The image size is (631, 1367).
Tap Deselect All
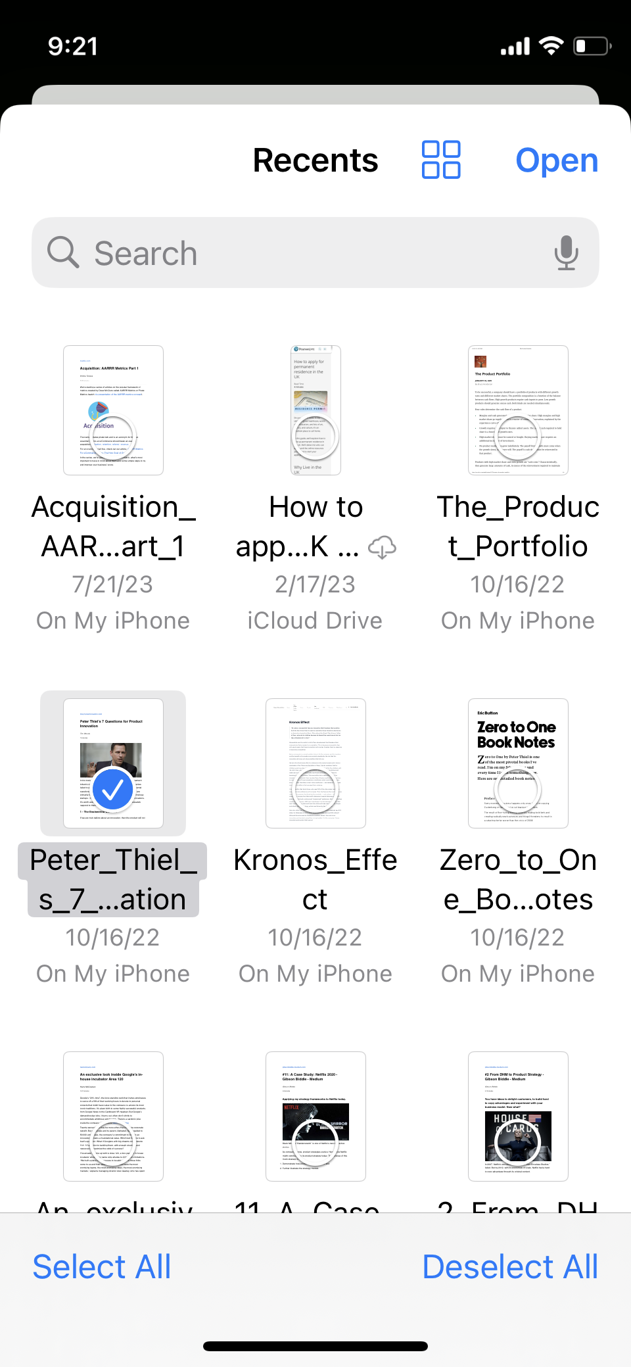coord(510,1266)
